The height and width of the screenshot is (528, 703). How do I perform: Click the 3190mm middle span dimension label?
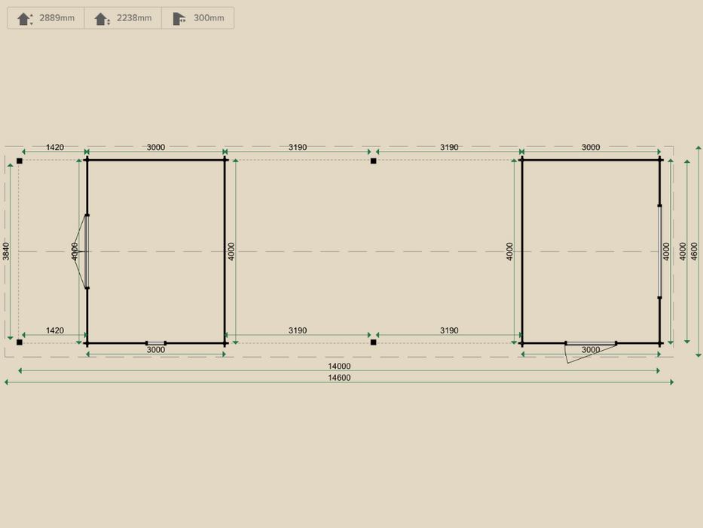[x=297, y=147]
